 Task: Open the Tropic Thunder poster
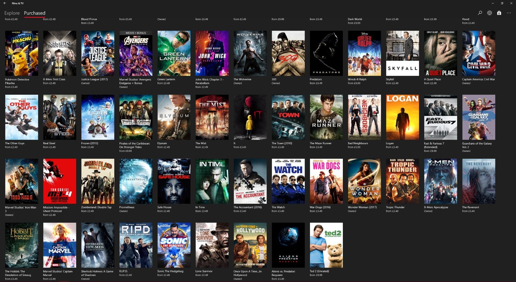403,181
